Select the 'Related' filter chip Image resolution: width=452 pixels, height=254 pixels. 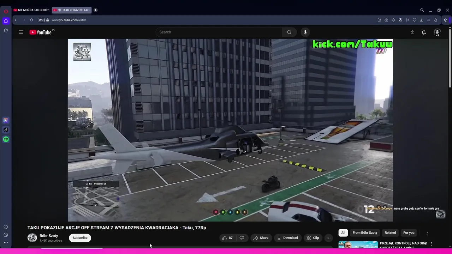point(390,232)
